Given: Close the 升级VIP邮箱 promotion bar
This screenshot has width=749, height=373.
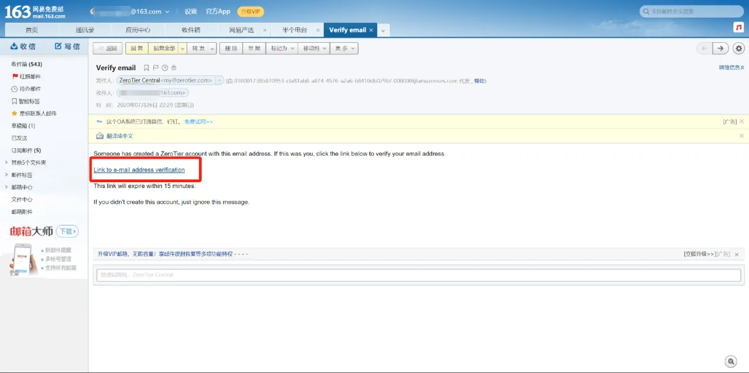Looking at the screenshot, I should pos(737,254).
